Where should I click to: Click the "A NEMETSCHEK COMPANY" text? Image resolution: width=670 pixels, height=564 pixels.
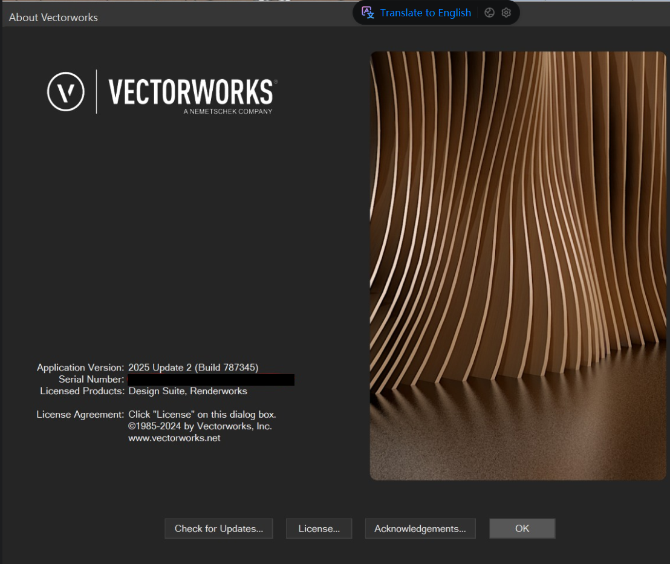(228, 111)
